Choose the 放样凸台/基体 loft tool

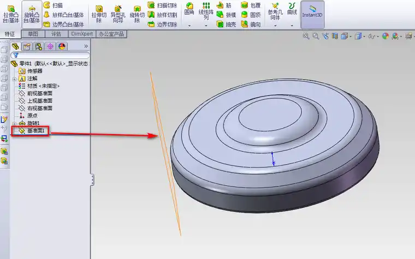pos(64,15)
